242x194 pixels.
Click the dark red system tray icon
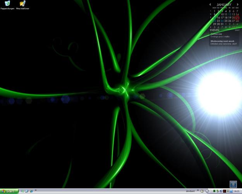(224, 191)
